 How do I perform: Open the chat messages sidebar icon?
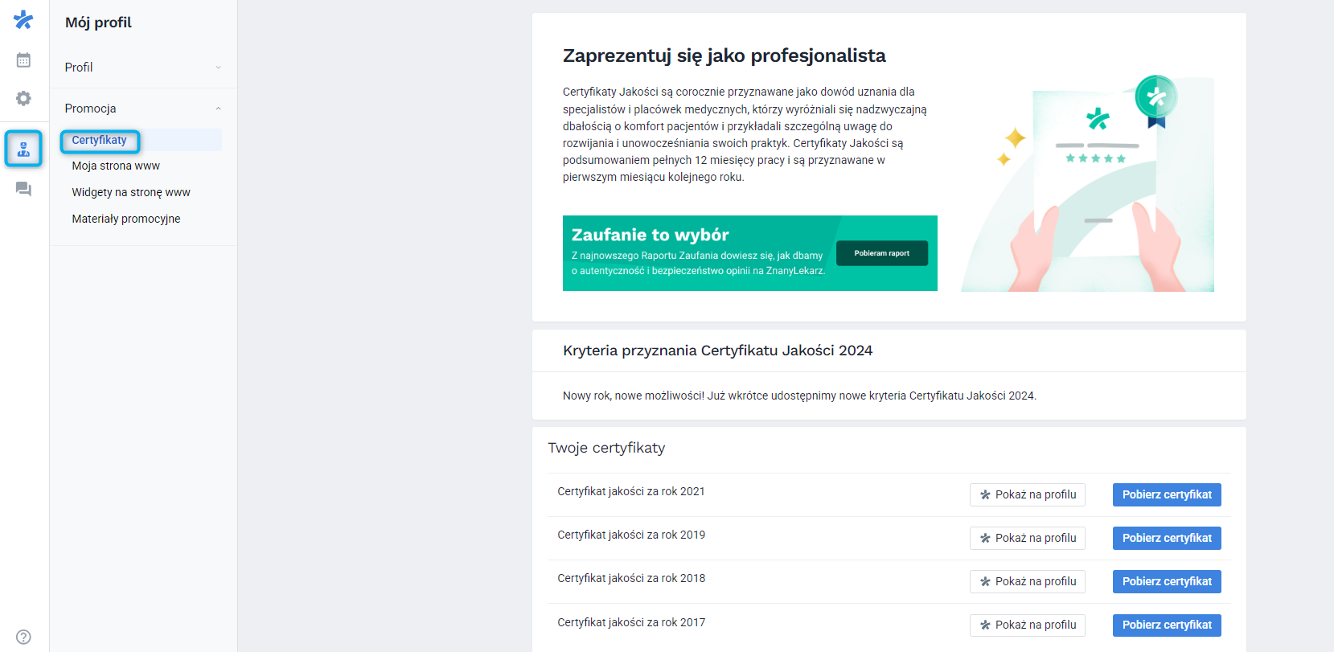point(23,189)
